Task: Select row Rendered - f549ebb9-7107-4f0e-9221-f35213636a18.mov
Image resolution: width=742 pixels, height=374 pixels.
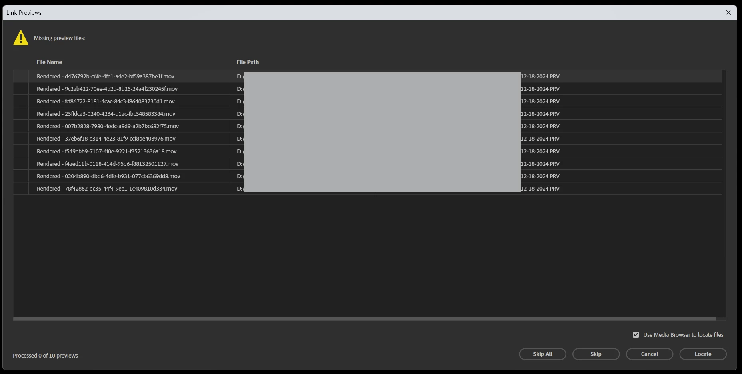Action: point(367,151)
